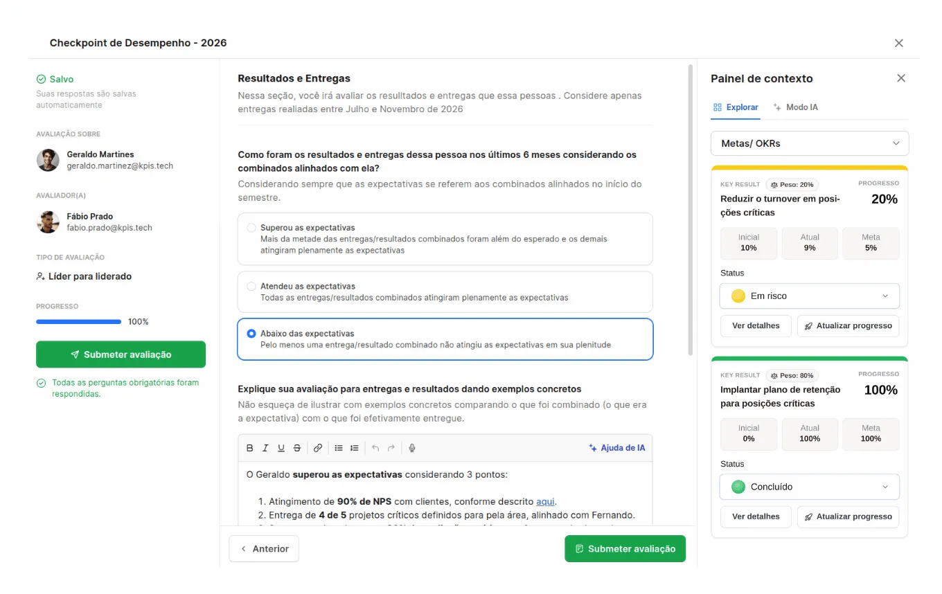Screen dimensions: 942x594
Task: Click Submeter avaliação in the bottom bar
Action: [625, 549]
